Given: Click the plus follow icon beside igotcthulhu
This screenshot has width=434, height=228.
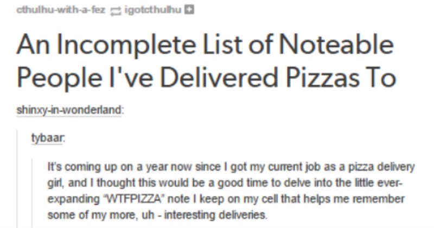Looking at the screenshot, I should click(x=189, y=10).
